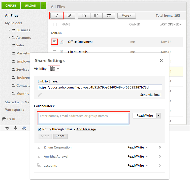
Task: Open My Folders in the sidebar
Action: [14, 23]
